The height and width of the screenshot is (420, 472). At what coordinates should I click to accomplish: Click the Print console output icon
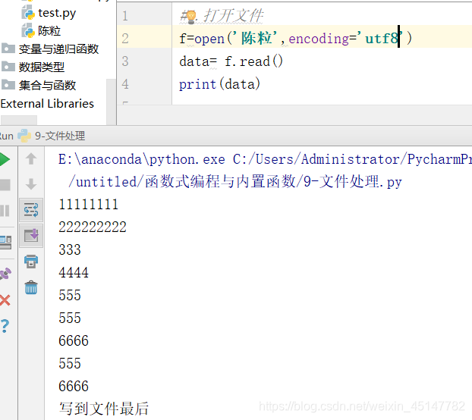tap(31, 262)
